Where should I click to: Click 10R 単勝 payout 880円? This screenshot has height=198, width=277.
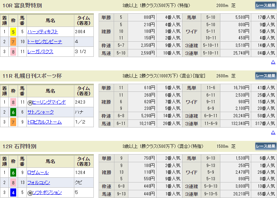pos(149,17)
